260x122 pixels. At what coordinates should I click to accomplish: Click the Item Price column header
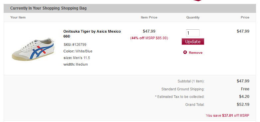click(149, 17)
